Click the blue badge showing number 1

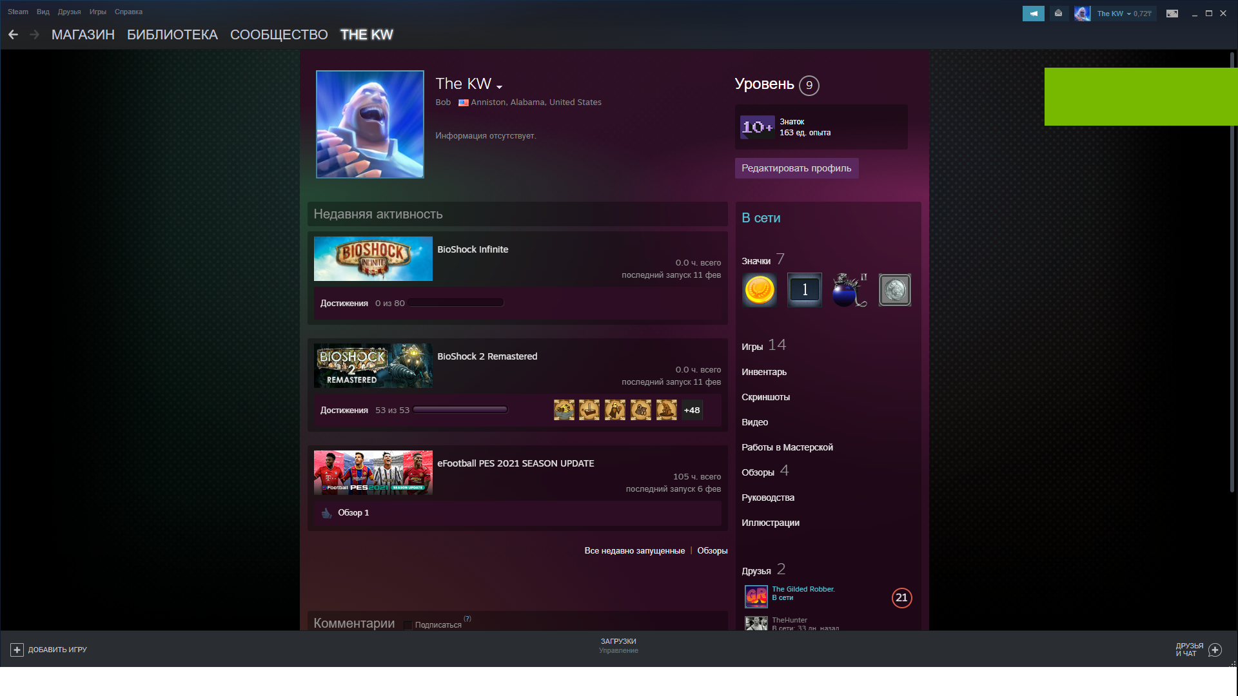(804, 290)
